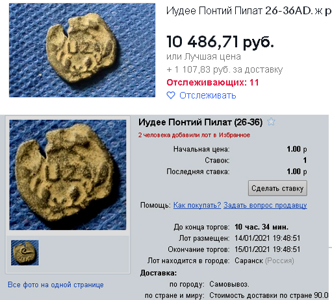Click the heart icon next to Отслеживать

coord(171,95)
